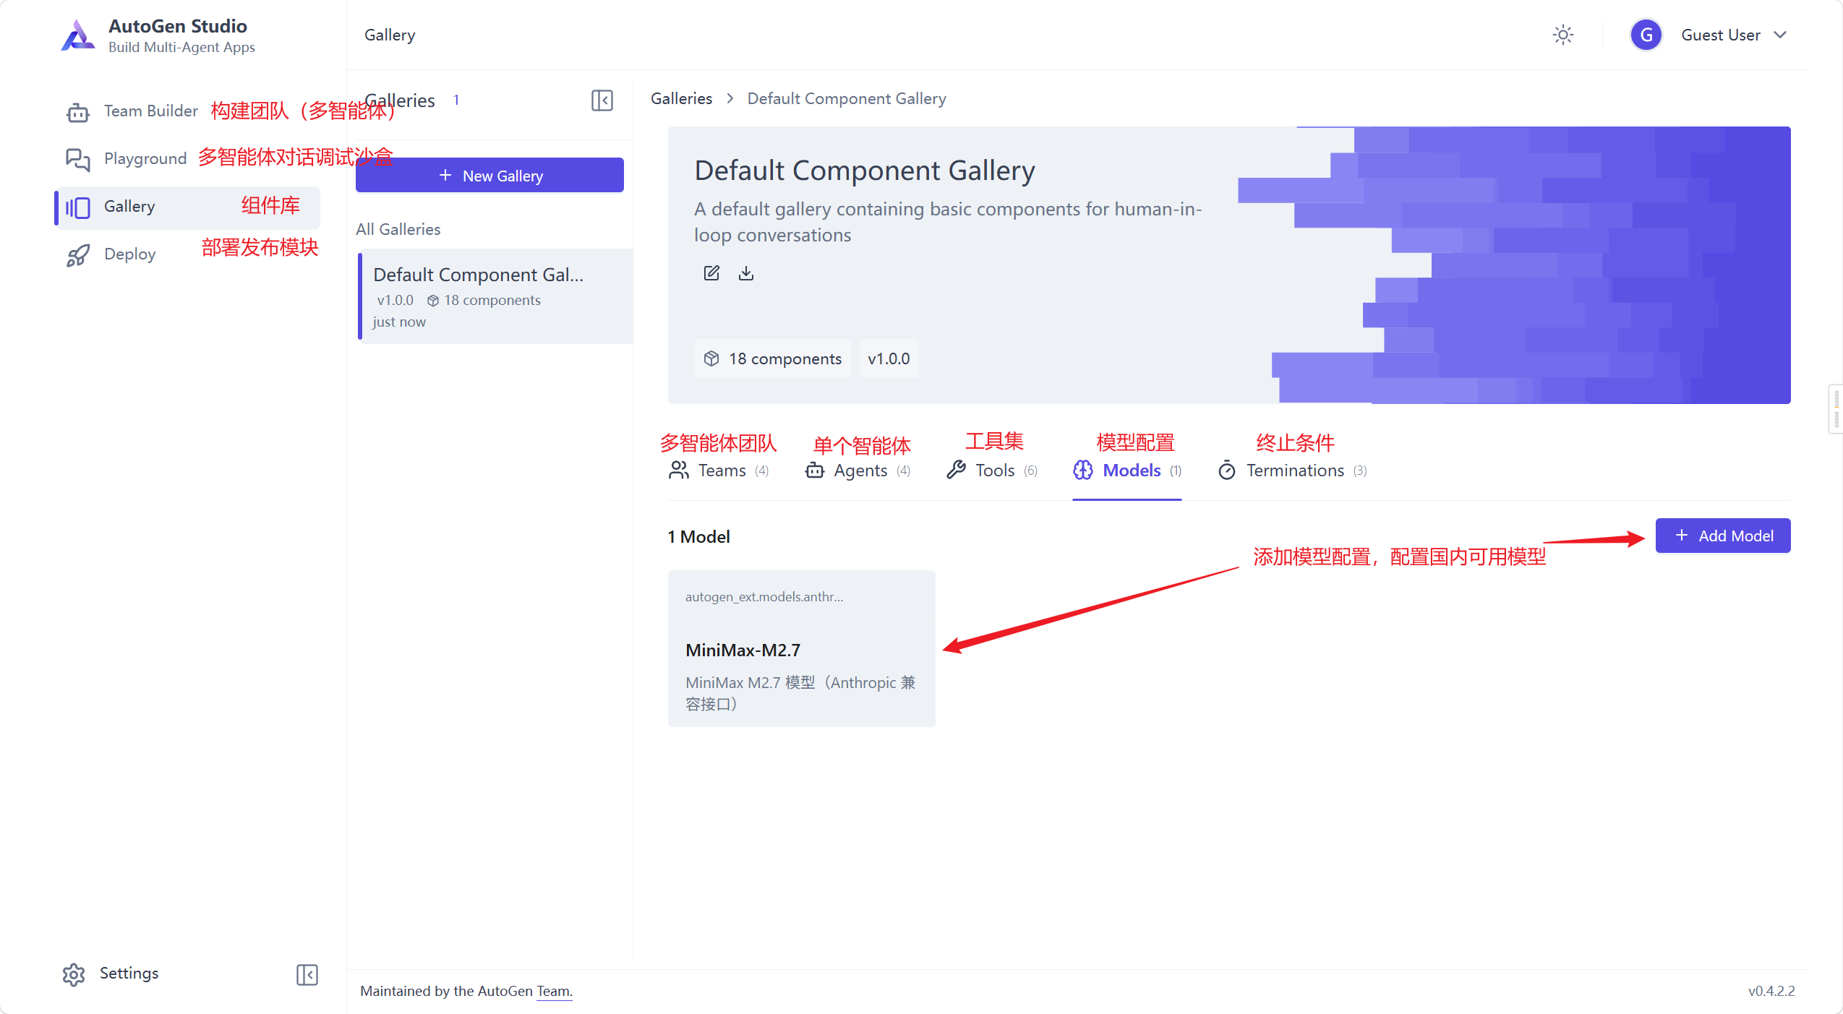Click the Guest User avatar
Screen dimensions: 1843x1014
(x=1646, y=35)
